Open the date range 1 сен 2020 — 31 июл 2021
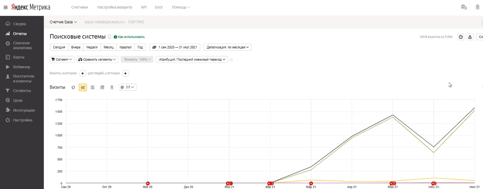 [x=175, y=47]
